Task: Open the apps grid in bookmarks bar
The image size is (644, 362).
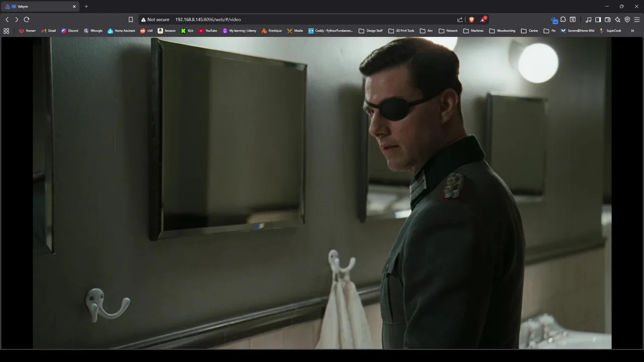Action: point(6,31)
